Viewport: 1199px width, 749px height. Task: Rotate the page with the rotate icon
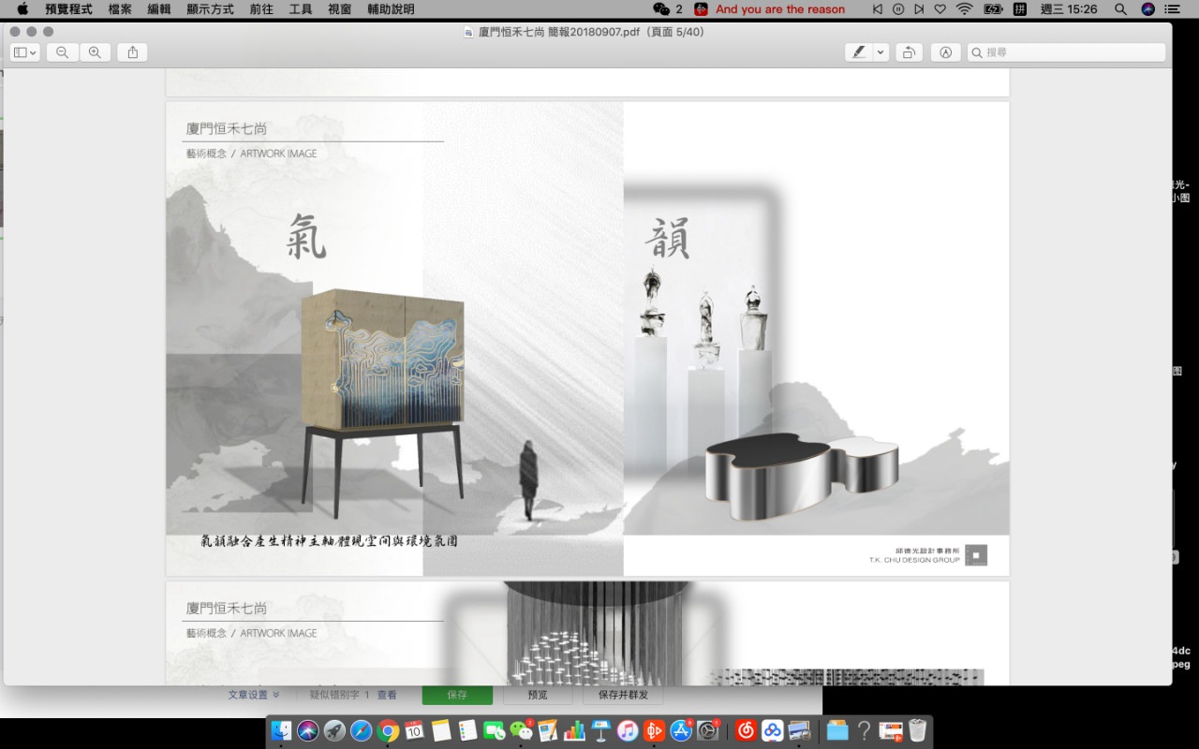click(x=908, y=52)
